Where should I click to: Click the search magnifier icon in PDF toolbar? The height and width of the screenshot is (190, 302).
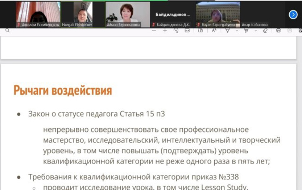(x=7, y=31)
